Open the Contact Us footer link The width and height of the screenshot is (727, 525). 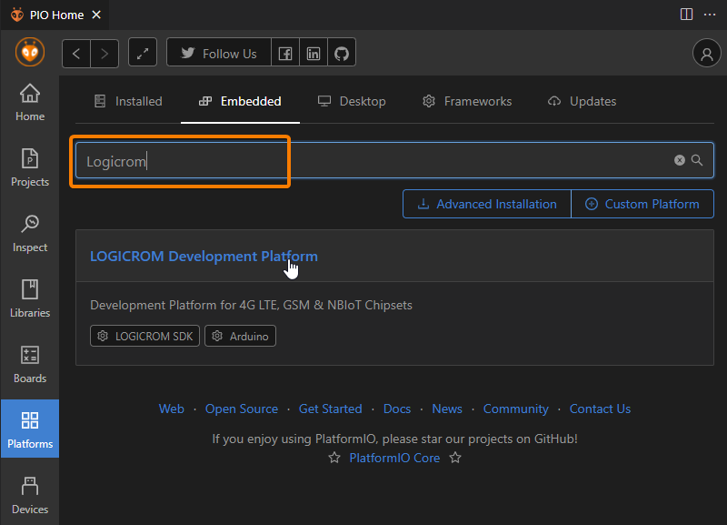pyautogui.click(x=600, y=409)
